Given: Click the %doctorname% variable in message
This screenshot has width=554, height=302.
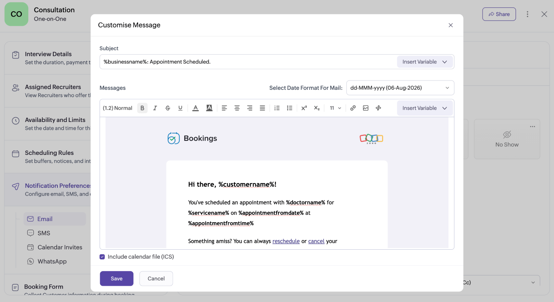Looking at the screenshot, I should click(306, 202).
